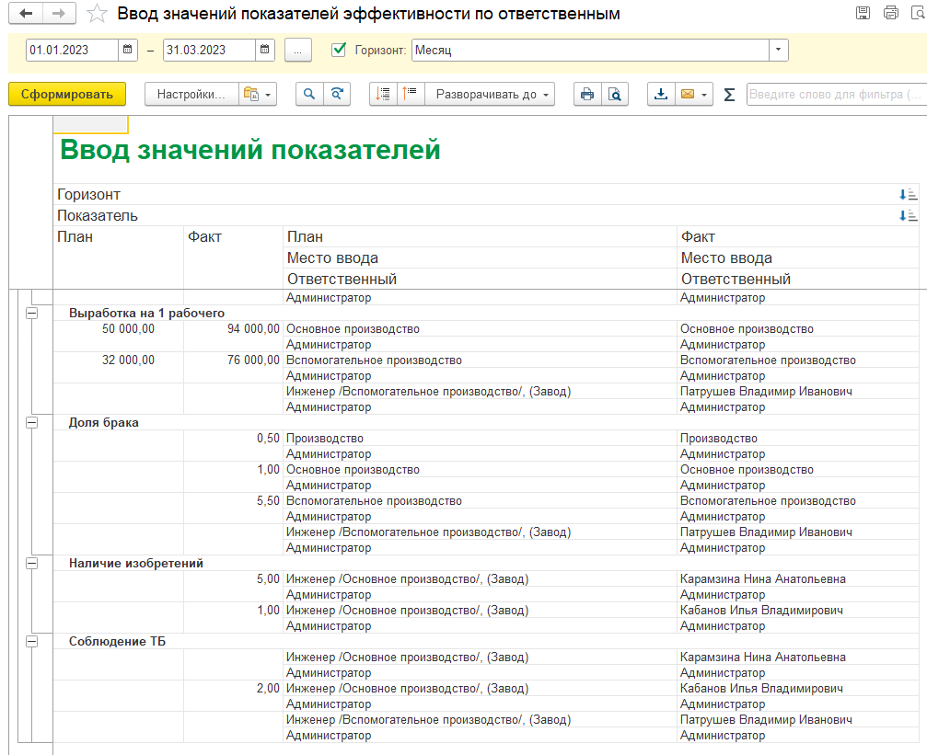Viewport: 927px width, 755px height.
Task: Open the Разворачивать до dropdown
Action: [x=490, y=95]
